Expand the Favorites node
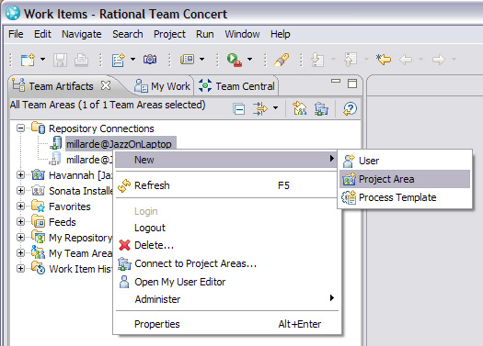This screenshot has height=346, width=483. tap(20, 206)
